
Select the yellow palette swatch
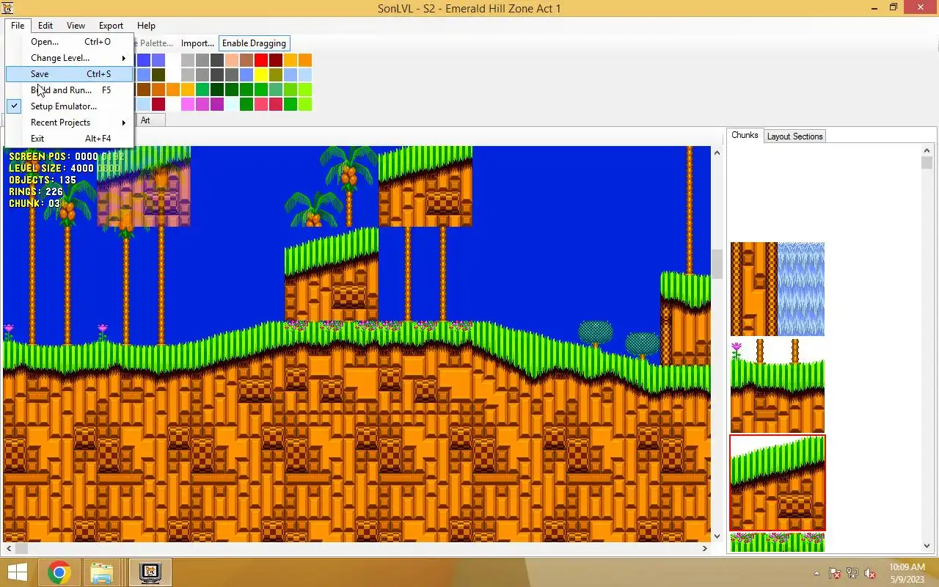point(261,75)
